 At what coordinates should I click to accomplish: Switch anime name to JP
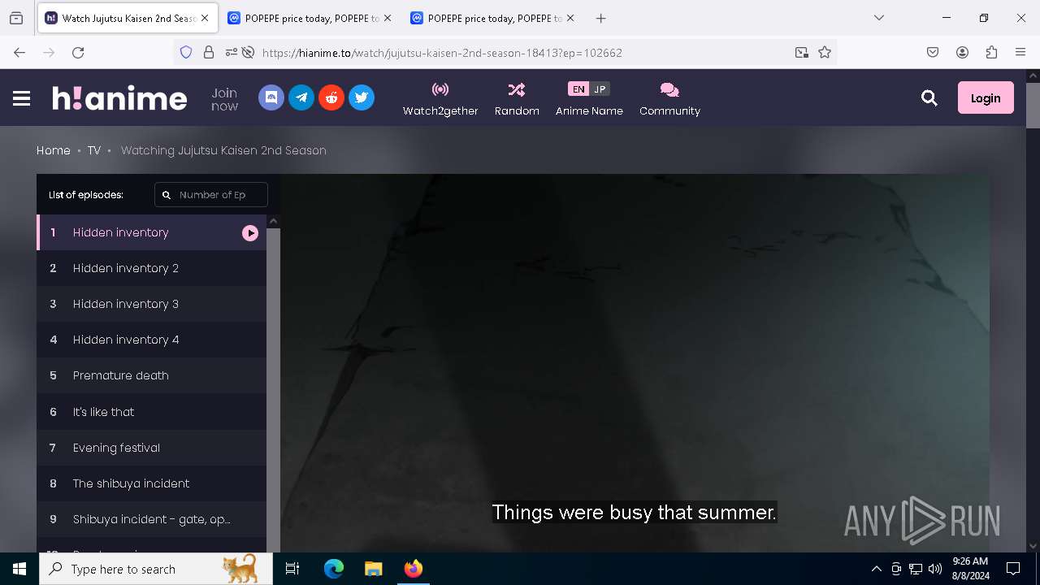pyautogui.click(x=600, y=89)
